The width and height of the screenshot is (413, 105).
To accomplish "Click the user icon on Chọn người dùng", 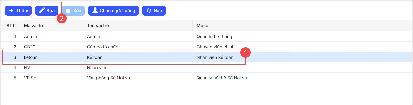I will pyautogui.click(x=95, y=10).
